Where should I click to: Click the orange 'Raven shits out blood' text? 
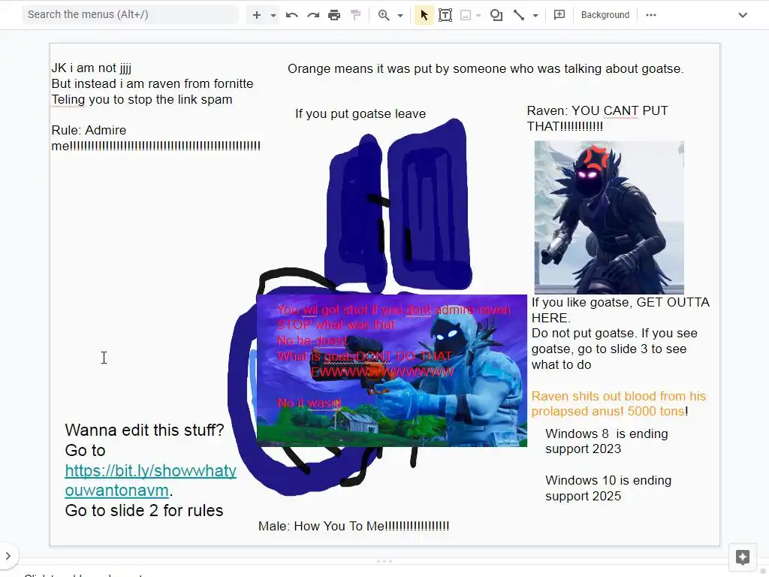(x=619, y=403)
